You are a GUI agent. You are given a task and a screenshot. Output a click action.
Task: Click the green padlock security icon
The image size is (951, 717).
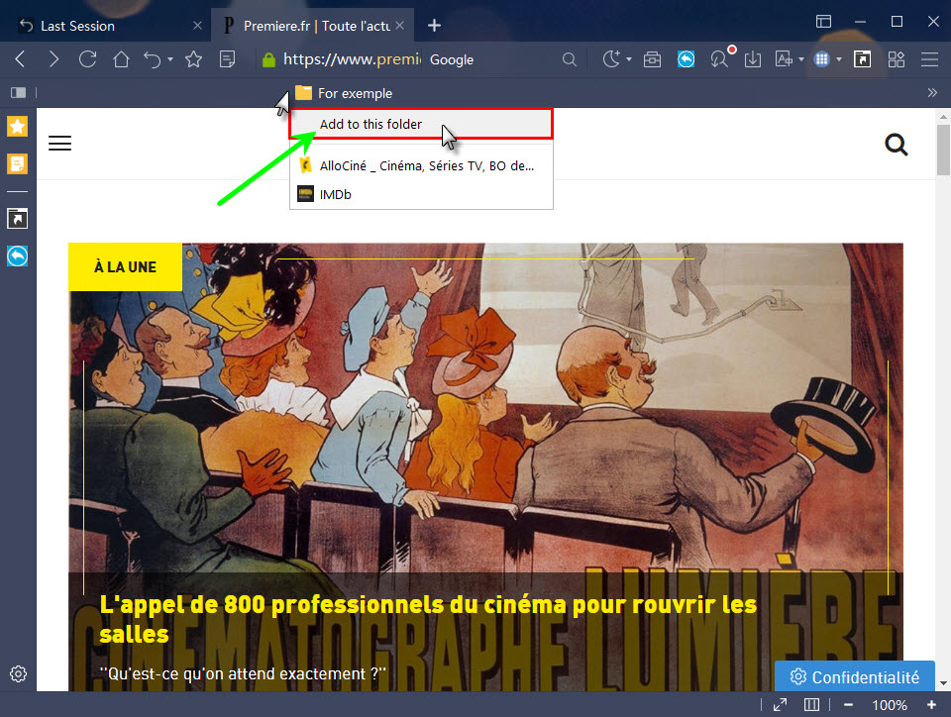(268, 59)
